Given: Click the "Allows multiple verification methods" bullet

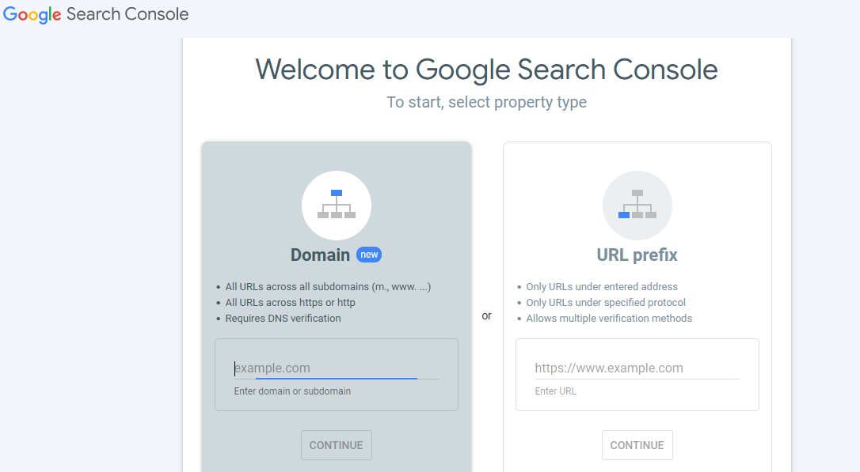Looking at the screenshot, I should (609, 319).
